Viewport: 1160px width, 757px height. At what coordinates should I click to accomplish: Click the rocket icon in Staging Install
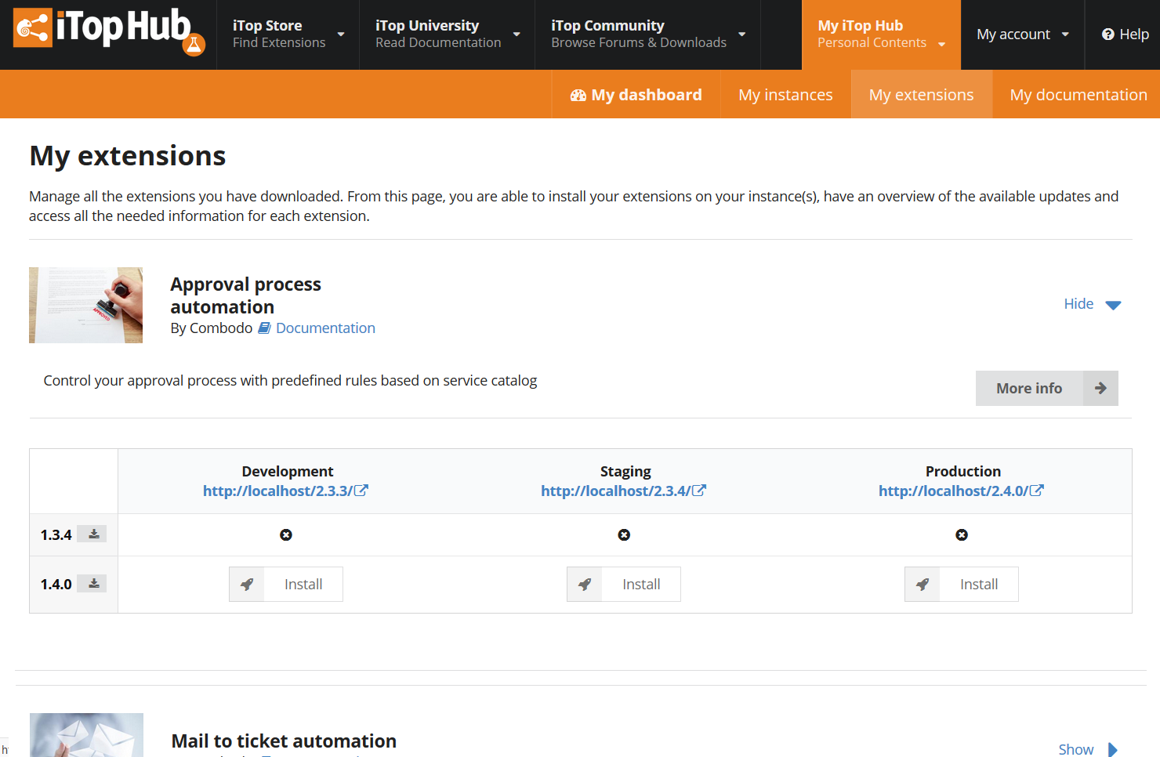(x=585, y=585)
